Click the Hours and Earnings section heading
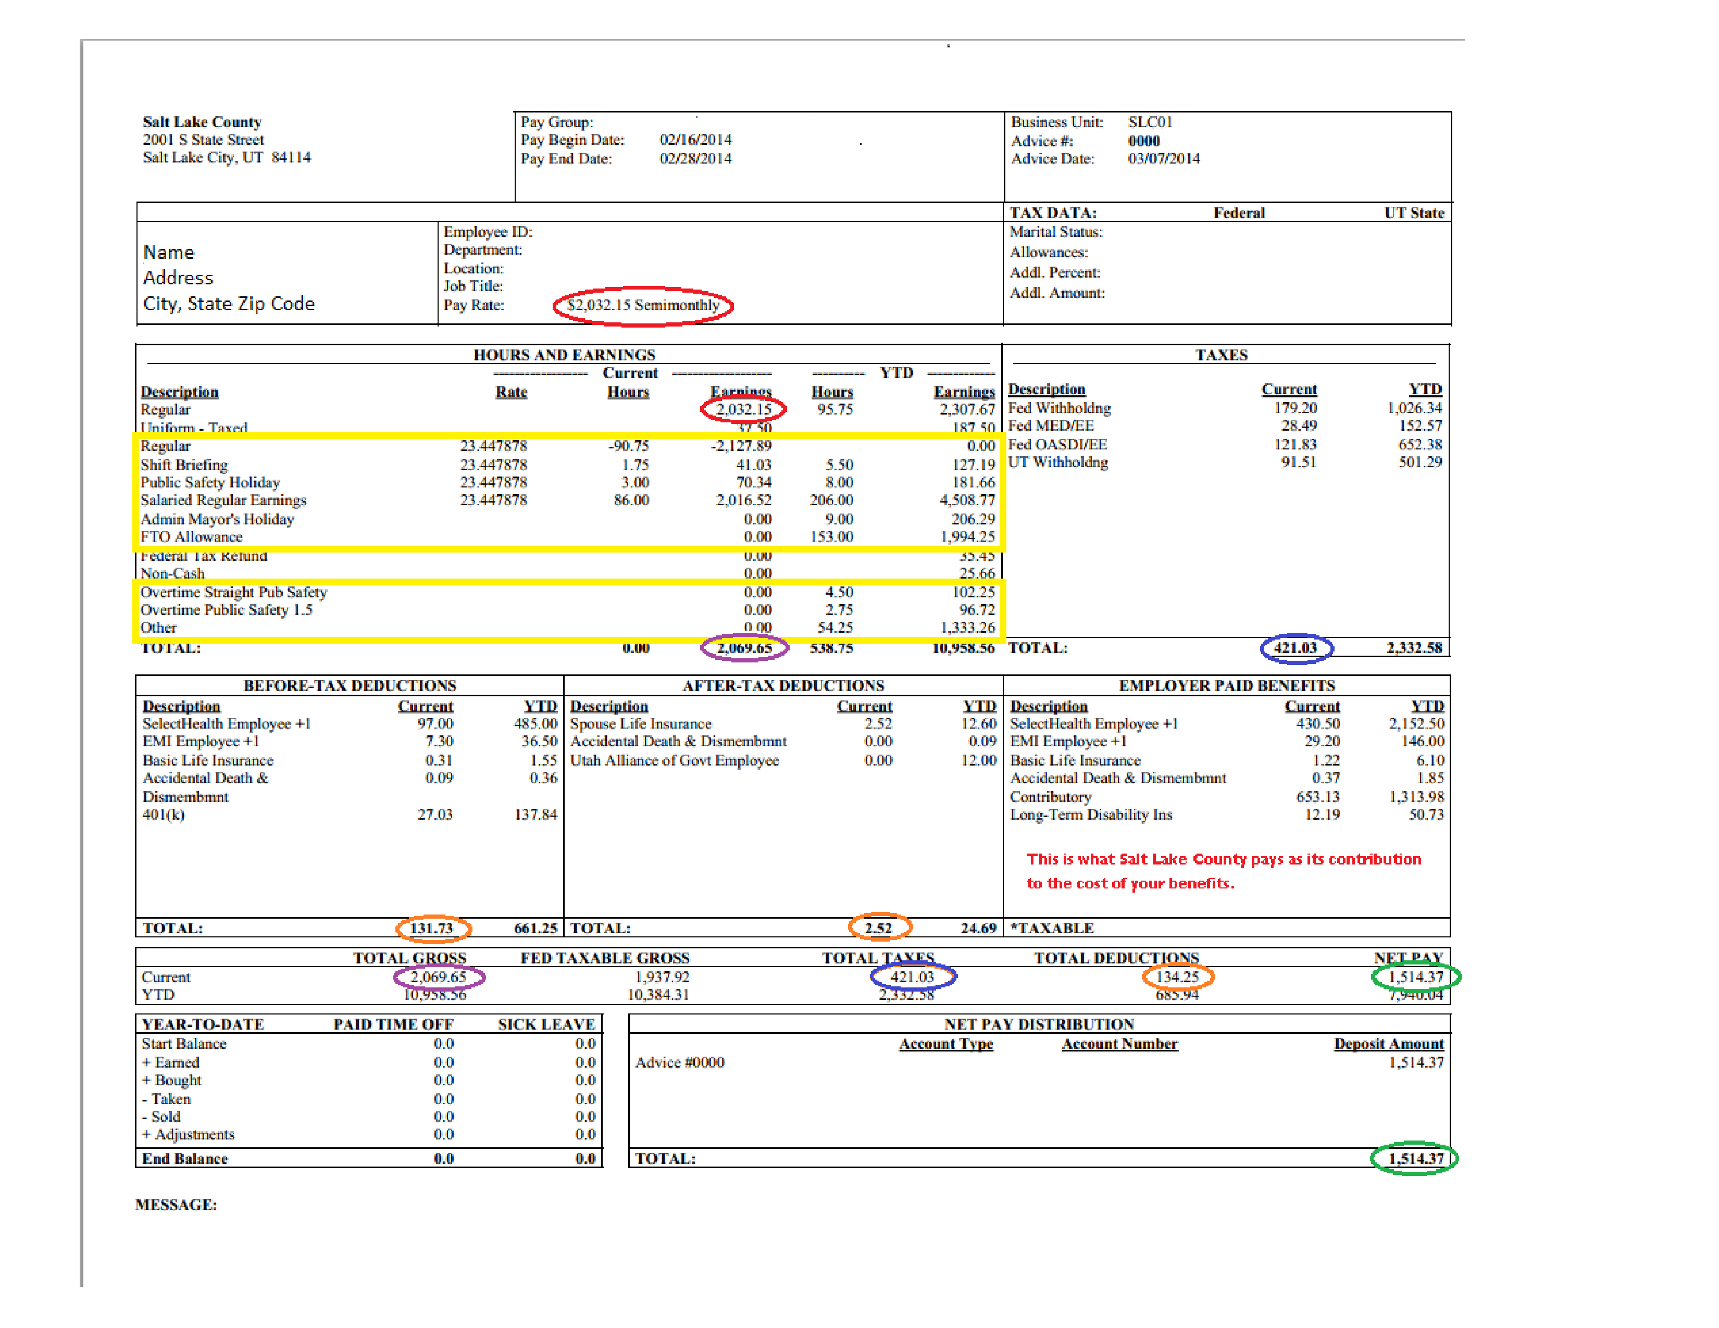This screenshot has width=1719, height=1328. 564,355
